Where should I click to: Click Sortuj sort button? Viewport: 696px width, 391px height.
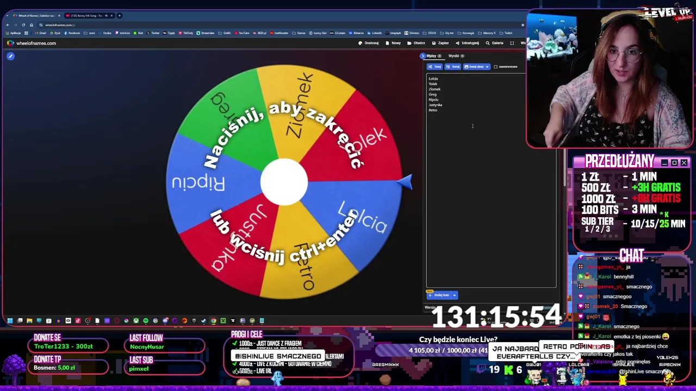point(453,67)
